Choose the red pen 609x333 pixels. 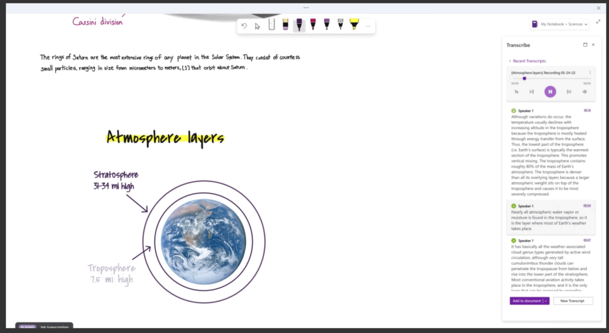[313, 24]
